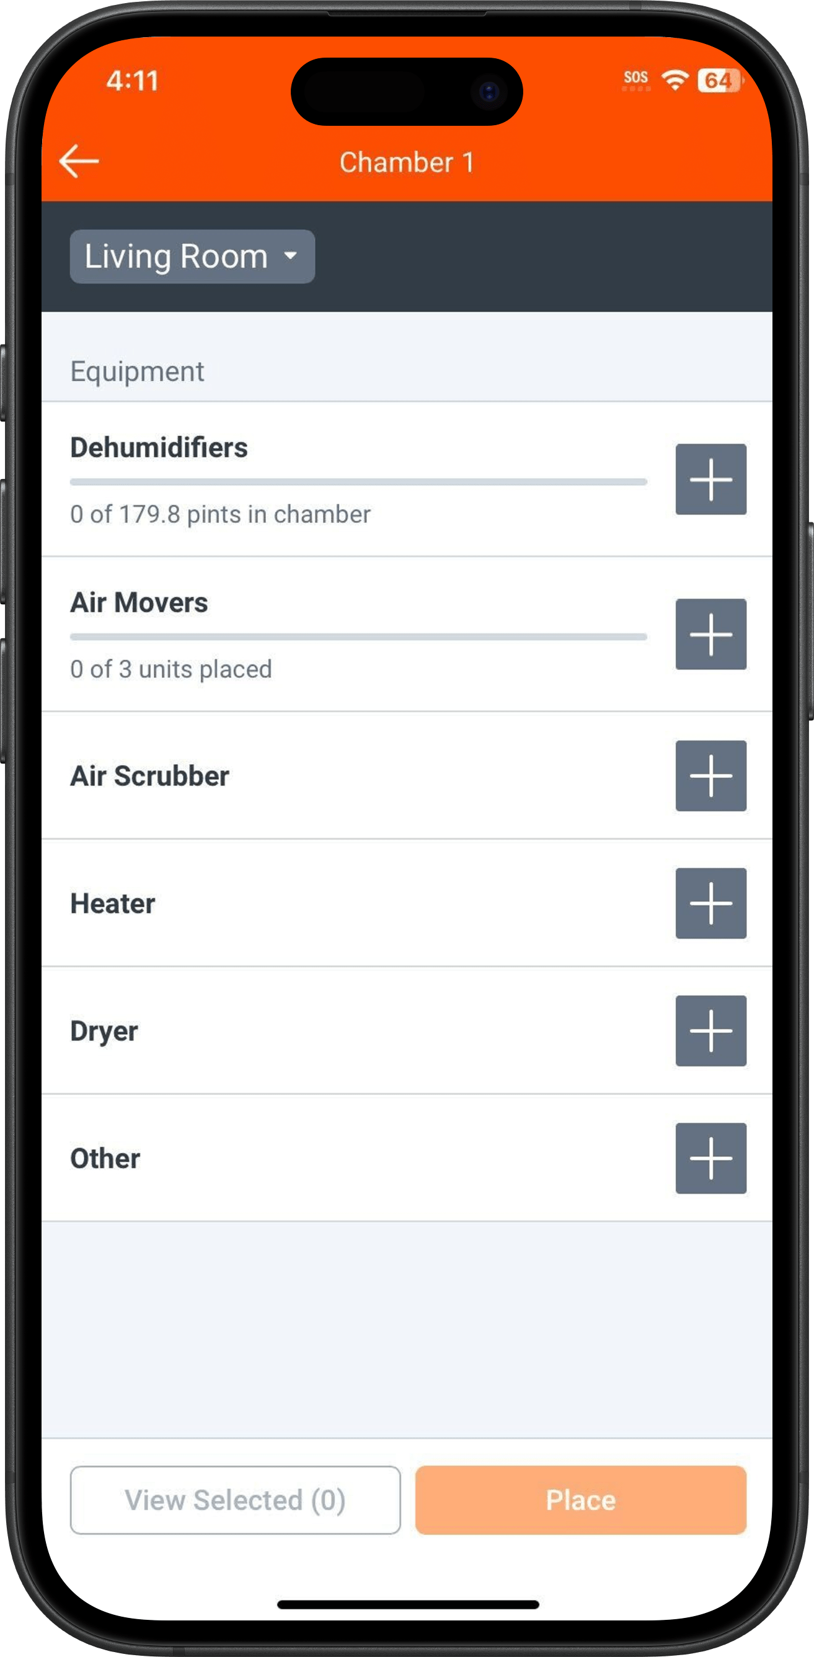Tap the Dehumidifiers progress bar
The image size is (814, 1657).
[x=358, y=481]
